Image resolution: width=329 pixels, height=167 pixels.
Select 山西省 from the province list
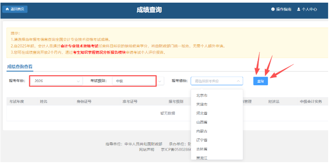(217, 122)
